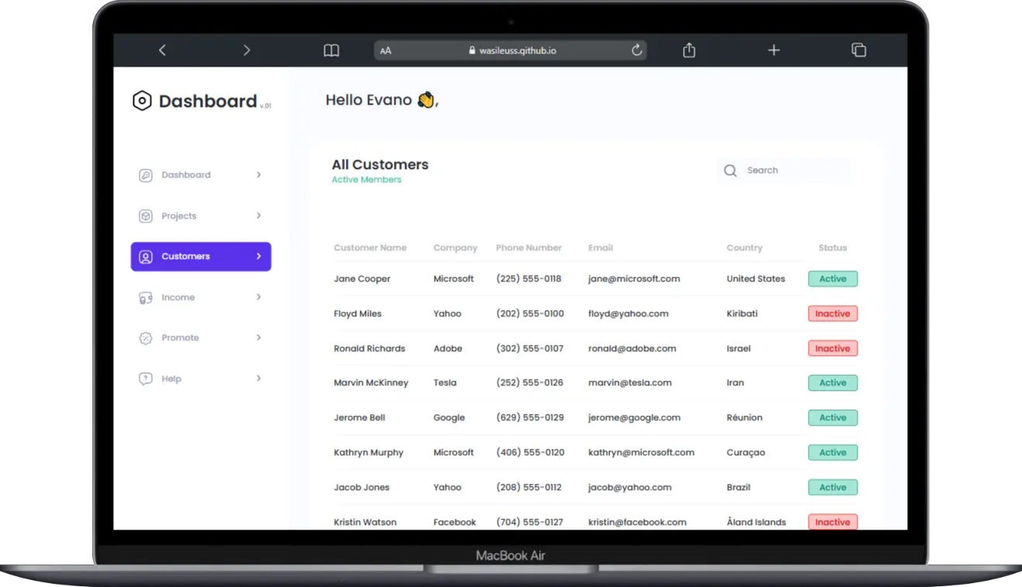
Task: Open the Income sidebar item
Action: [178, 298]
